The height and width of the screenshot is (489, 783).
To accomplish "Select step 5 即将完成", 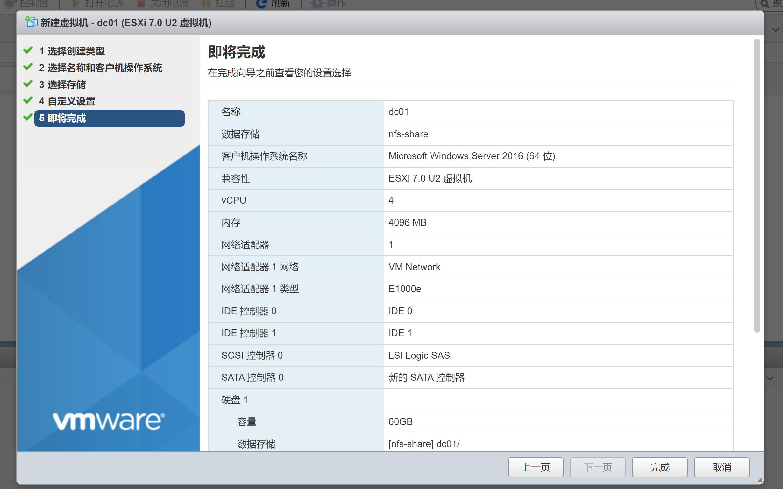I will 109,119.
